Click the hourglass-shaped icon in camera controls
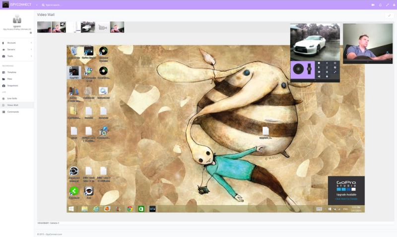The width and height of the screenshot is (397, 237). point(327,67)
